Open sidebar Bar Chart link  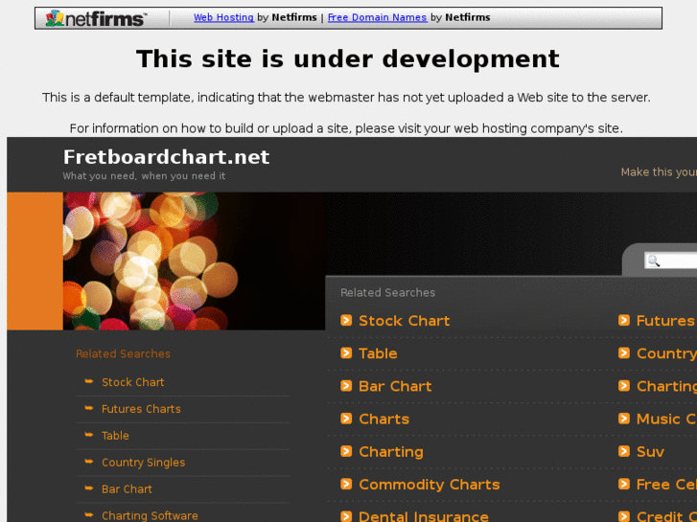tap(127, 489)
